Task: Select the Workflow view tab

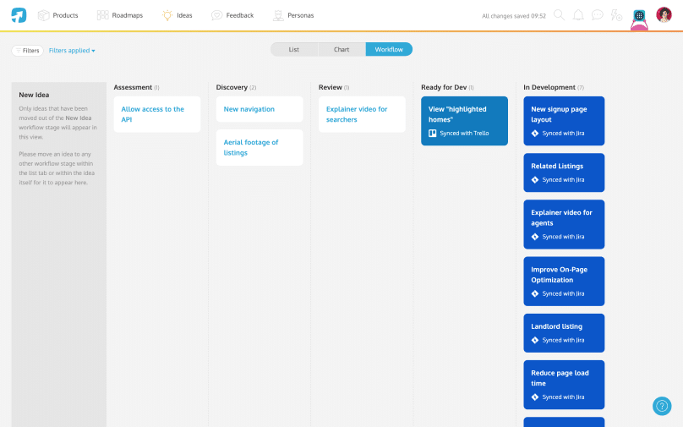Action: [389, 49]
